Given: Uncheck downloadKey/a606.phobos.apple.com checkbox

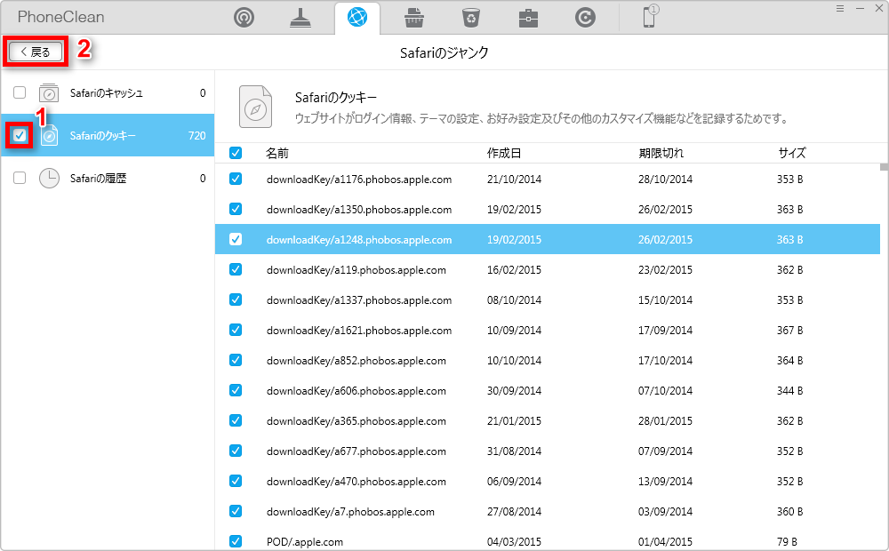Looking at the screenshot, I should tap(236, 390).
